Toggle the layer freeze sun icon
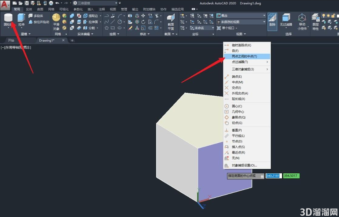The image size is (339, 217). click(x=328, y=15)
